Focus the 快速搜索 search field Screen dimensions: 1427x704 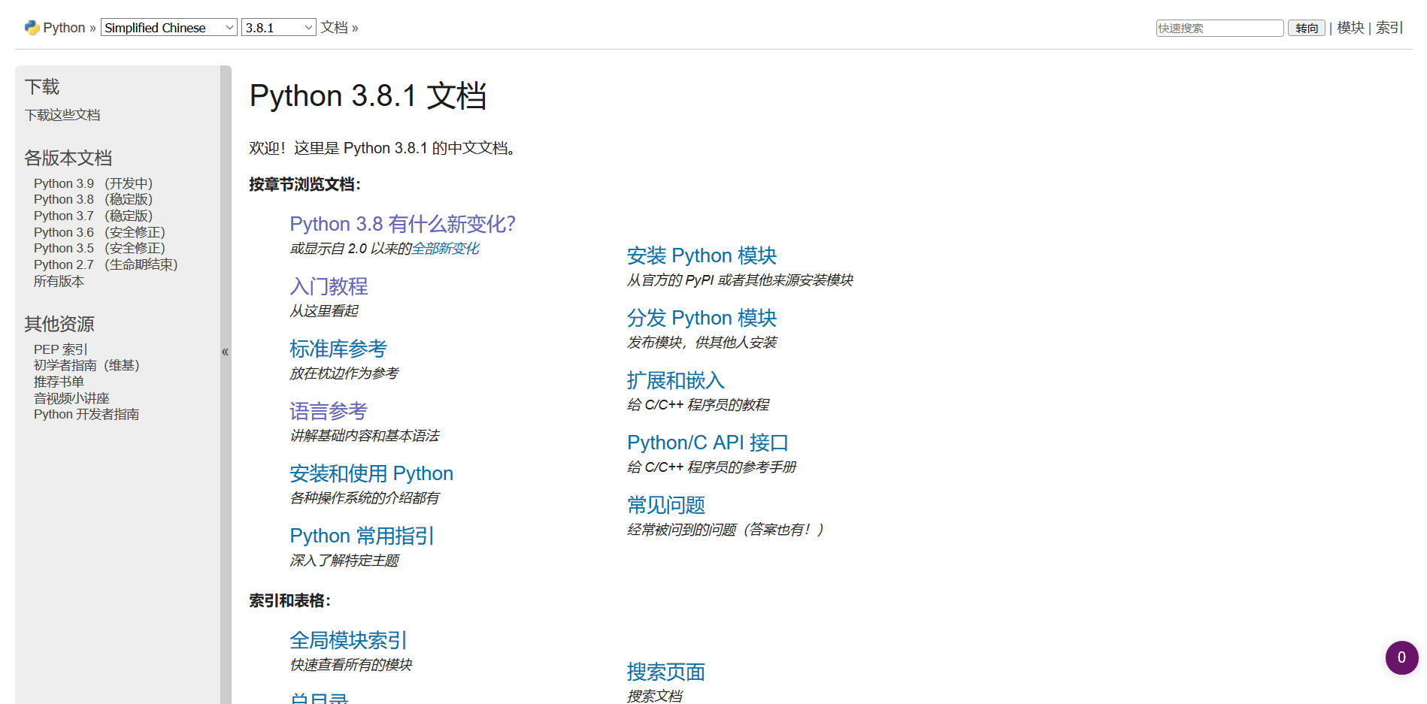coord(1219,28)
